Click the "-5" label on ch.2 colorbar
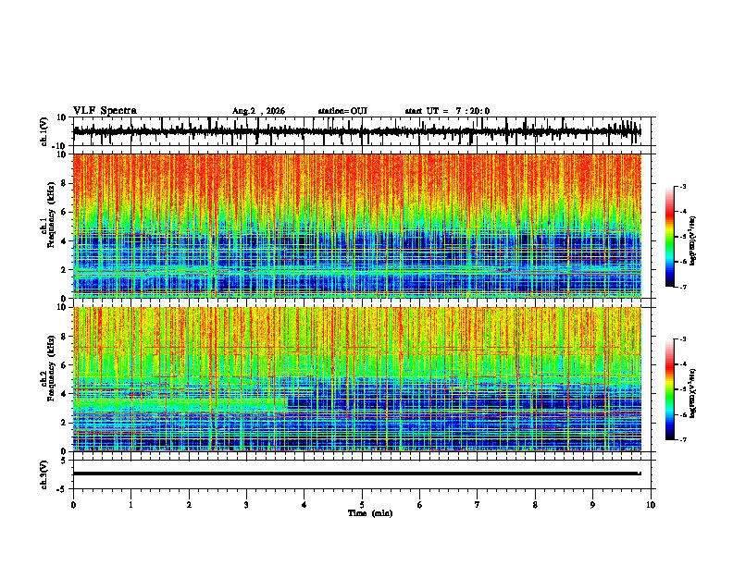The width and height of the screenshot is (733, 566). coord(682,389)
